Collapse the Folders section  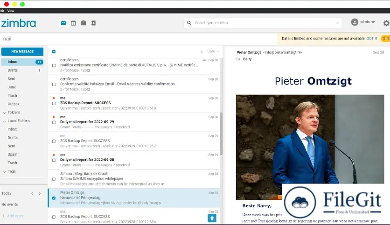tap(5, 113)
